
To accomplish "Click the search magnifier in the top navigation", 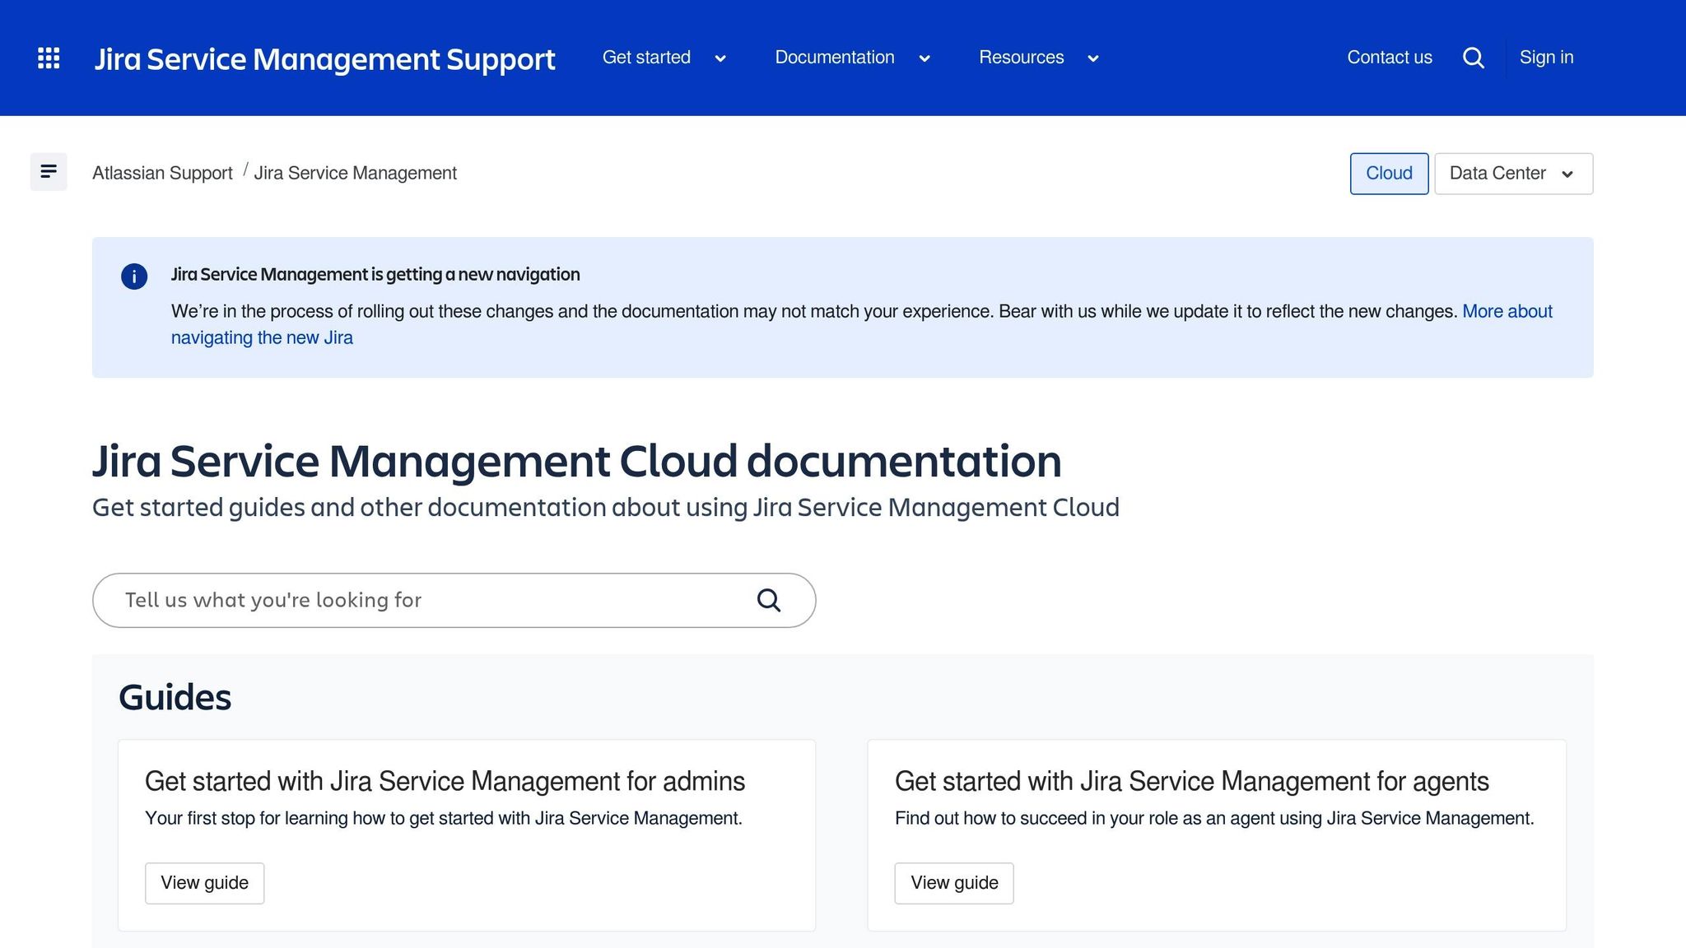I will click(1474, 58).
